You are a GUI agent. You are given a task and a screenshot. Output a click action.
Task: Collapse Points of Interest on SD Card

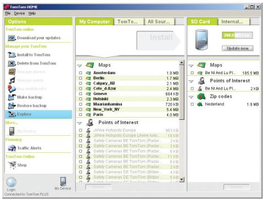(191, 81)
